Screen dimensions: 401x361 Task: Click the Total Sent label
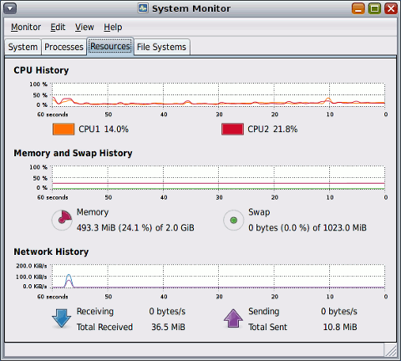click(x=267, y=327)
